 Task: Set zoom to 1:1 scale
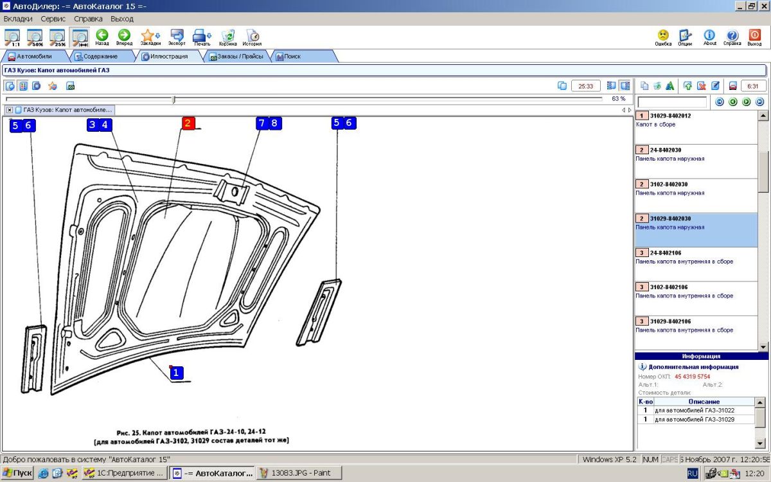12,37
